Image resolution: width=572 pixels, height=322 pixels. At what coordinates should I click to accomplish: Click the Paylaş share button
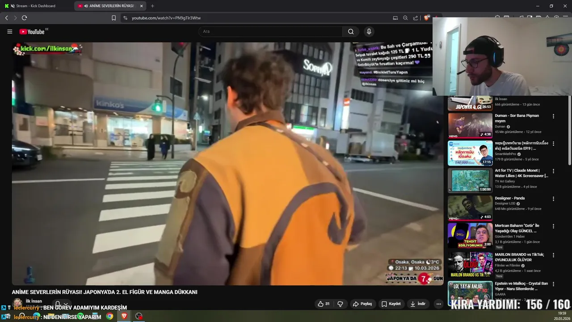point(362,304)
